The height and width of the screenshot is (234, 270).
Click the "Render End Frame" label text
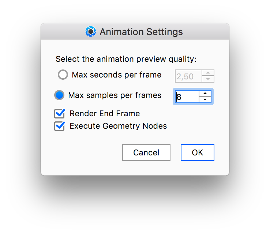[105, 114]
